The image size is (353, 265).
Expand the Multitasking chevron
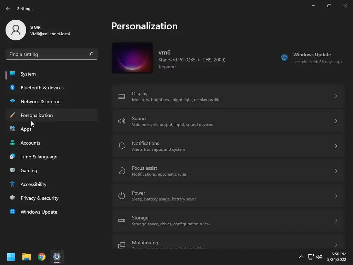[336, 245]
